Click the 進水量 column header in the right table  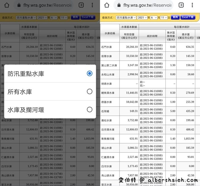click(x=186, y=36)
